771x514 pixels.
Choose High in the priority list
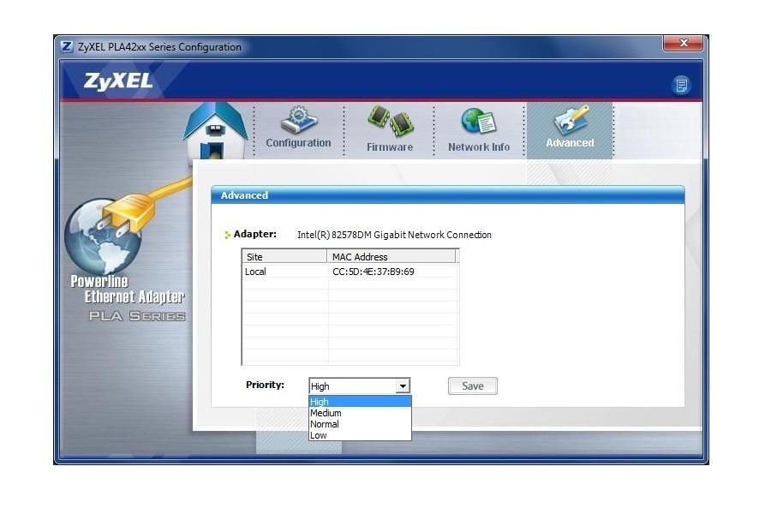pyautogui.click(x=360, y=402)
